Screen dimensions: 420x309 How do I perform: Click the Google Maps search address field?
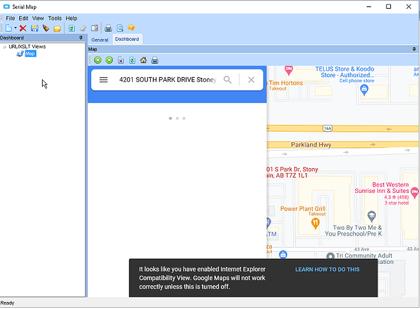tap(167, 80)
